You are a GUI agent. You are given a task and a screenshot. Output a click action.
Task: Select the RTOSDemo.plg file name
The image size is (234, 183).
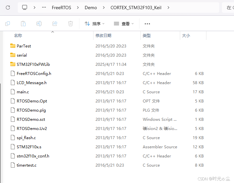pos(31,110)
